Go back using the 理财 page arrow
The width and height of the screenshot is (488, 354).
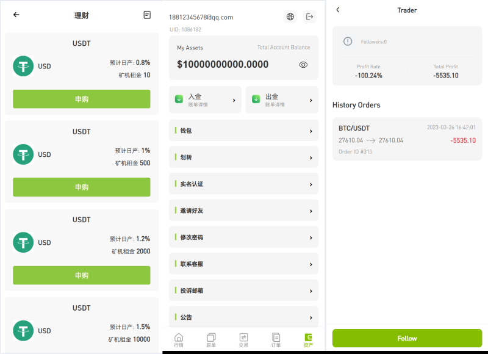pyautogui.click(x=16, y=15)
